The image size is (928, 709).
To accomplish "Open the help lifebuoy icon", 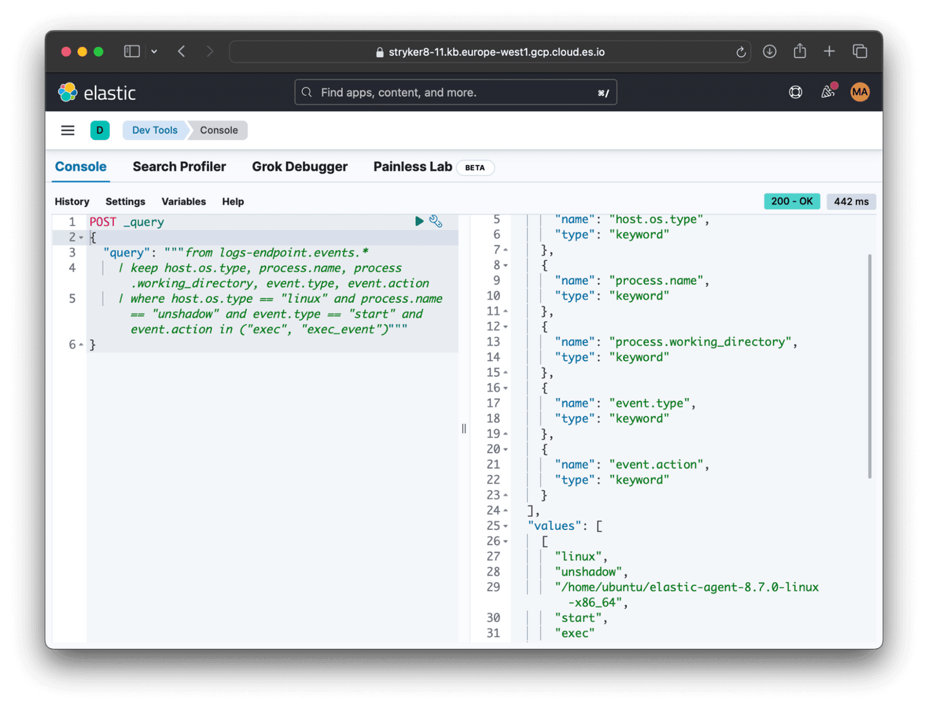I will tap(795, 92).
